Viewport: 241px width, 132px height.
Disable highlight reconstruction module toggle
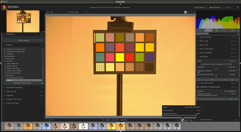coord(198,87)
